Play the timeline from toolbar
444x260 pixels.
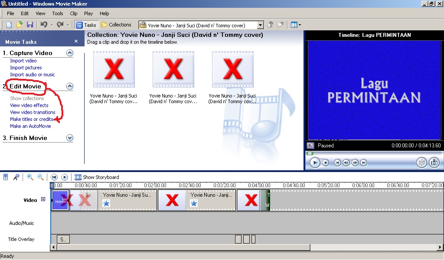(x=65, y=177)
